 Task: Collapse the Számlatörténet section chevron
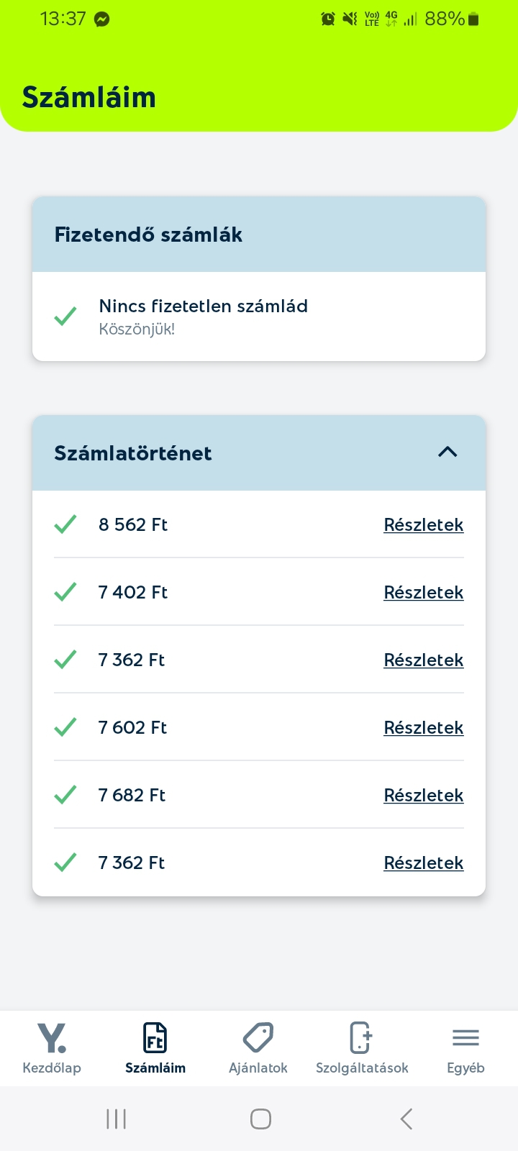pyautogui.click(x=447, y=452)
